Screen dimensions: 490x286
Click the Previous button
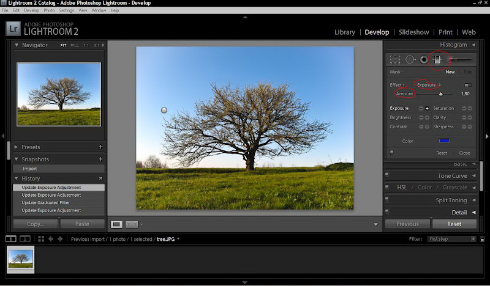click(x=407, y=224)
